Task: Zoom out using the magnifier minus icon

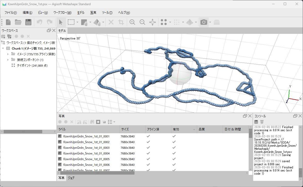Action: [x=142, y=22]
